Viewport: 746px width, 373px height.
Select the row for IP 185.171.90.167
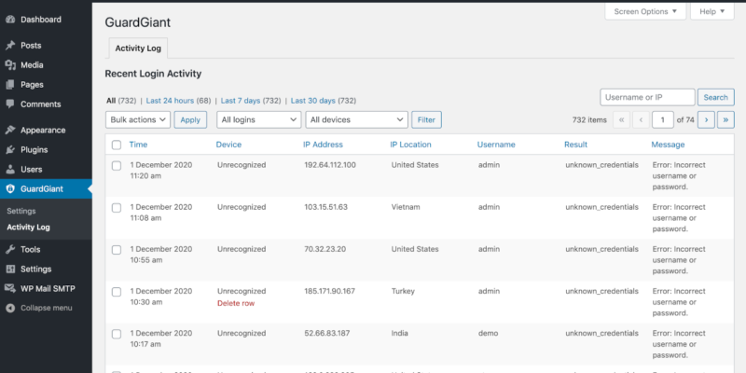coord(117,292)
